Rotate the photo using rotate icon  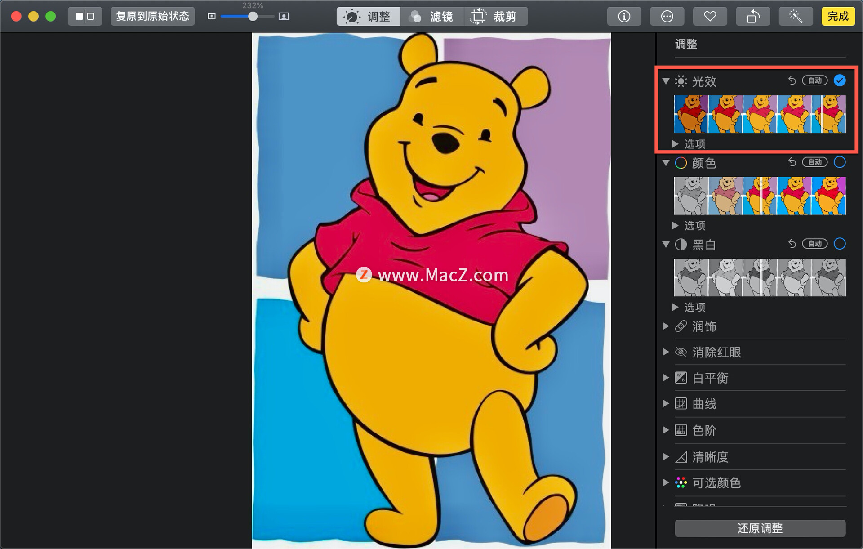[753, 17]
